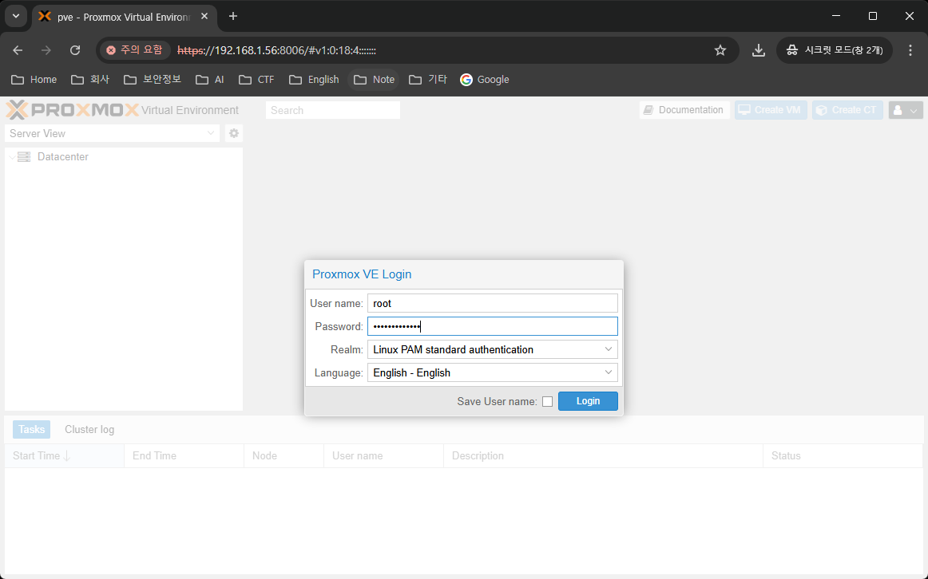Open the CTF bookmark folder
This screenshot has height=579, width=928.
click(x=257, y=79)
